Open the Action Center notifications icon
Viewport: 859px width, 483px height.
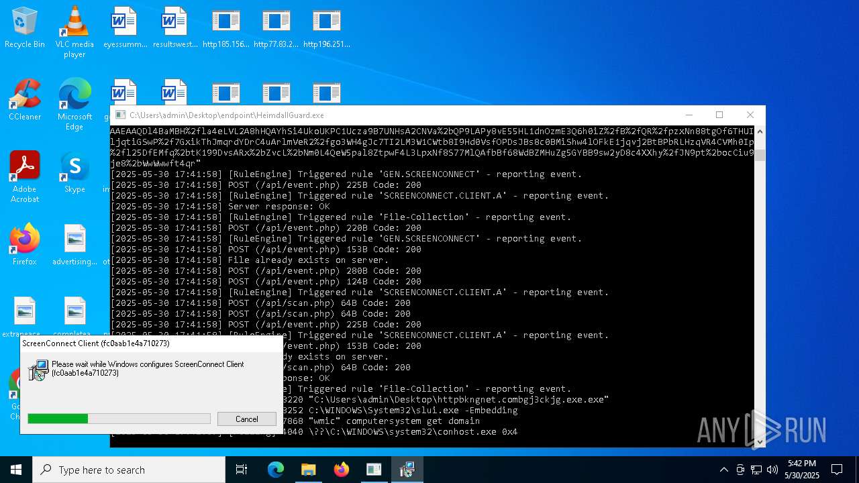point(837,470)
